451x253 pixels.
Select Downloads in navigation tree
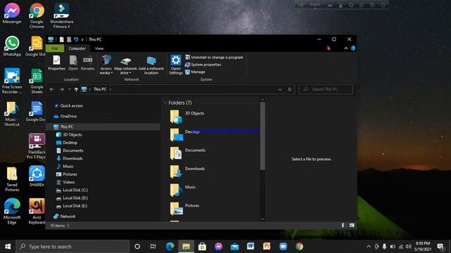point(73,158)
